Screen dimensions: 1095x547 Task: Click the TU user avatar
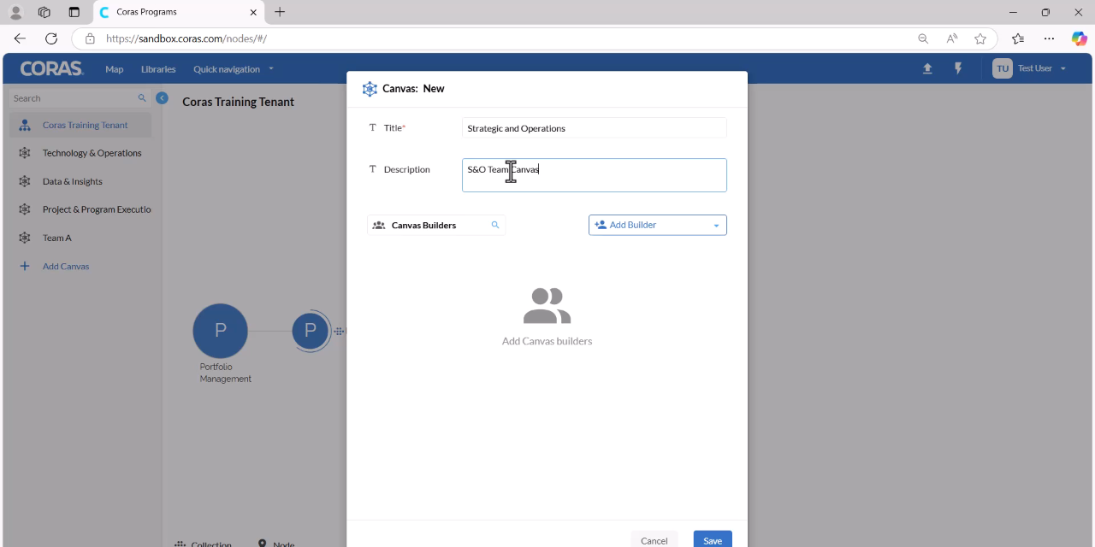click(x=1003, y=68)
